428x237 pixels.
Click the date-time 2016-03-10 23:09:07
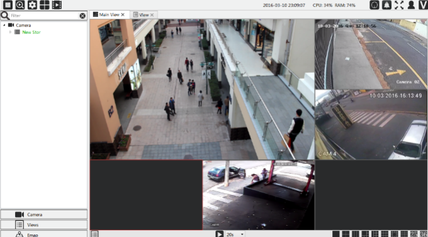pyautogui.click(x=284, y=5)
